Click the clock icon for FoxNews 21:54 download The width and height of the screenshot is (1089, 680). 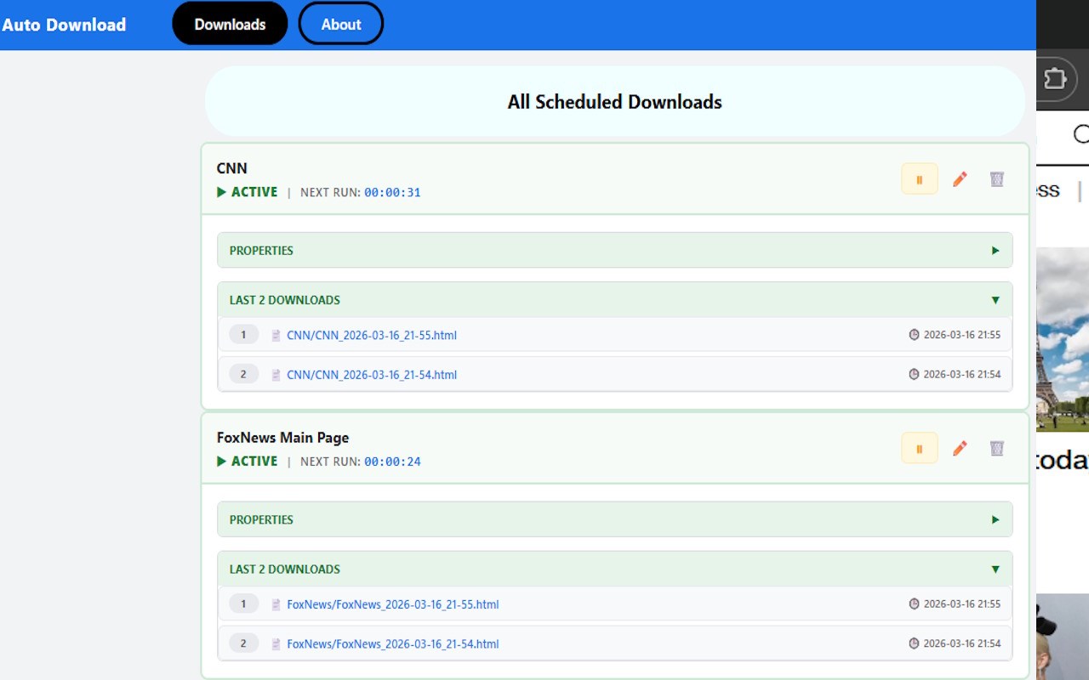tap(914, 643)
